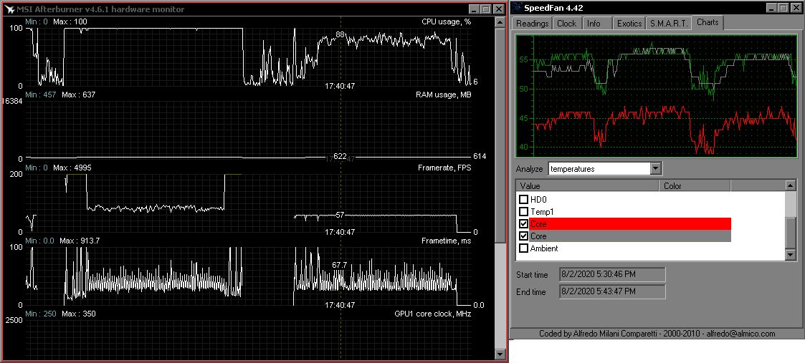The image size is (805, 363).
Task: Click scroll-up arrow in the sensor list
Action: coord(791,185)
